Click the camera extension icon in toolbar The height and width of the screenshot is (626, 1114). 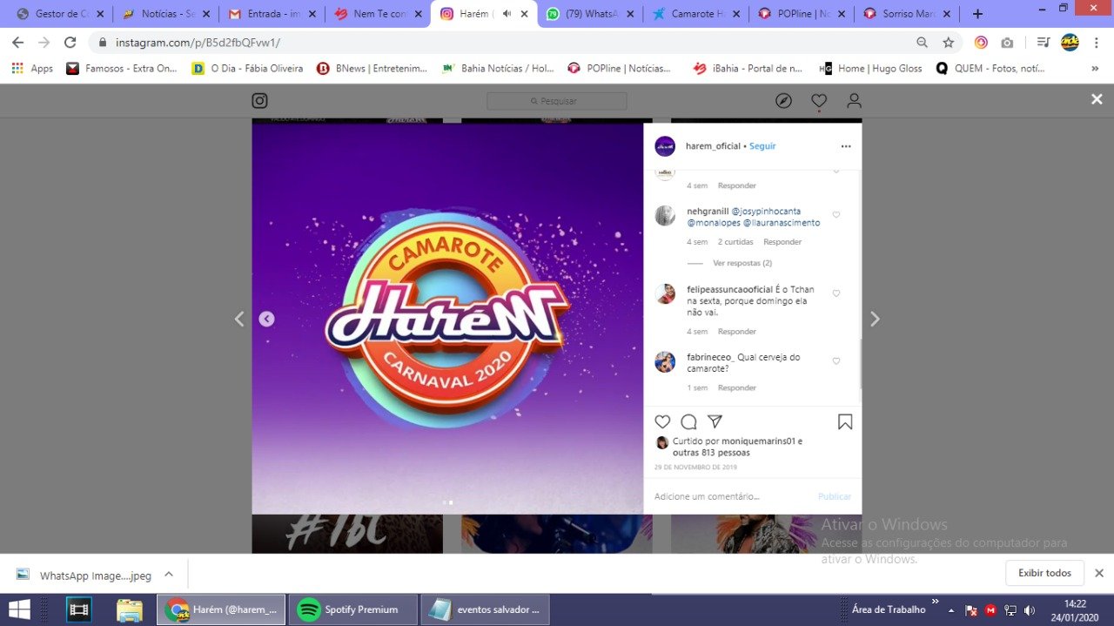click(x=1007, y=42)
